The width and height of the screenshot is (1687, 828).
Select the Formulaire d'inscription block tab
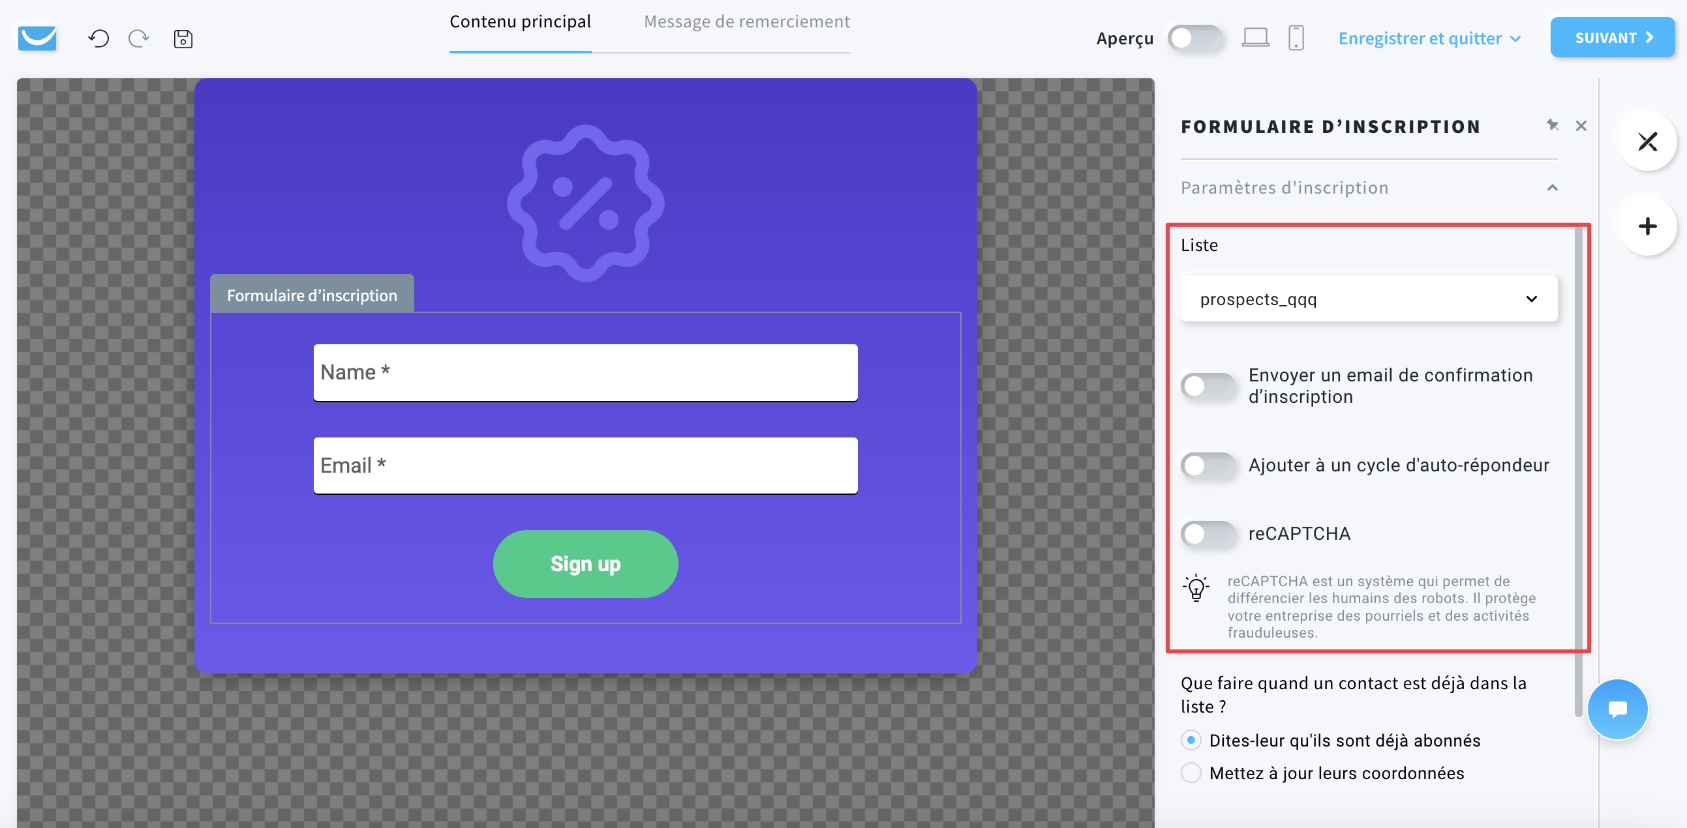pyautogui.click(x=312, y=295)
